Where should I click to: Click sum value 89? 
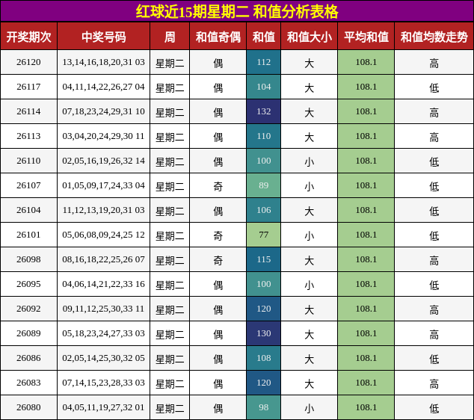(264, 185)
